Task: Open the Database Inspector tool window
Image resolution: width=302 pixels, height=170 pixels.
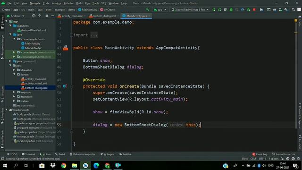Action: tap(83, 154)
